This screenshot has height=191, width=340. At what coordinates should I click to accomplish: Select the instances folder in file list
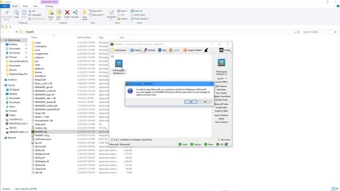(39, 57)
